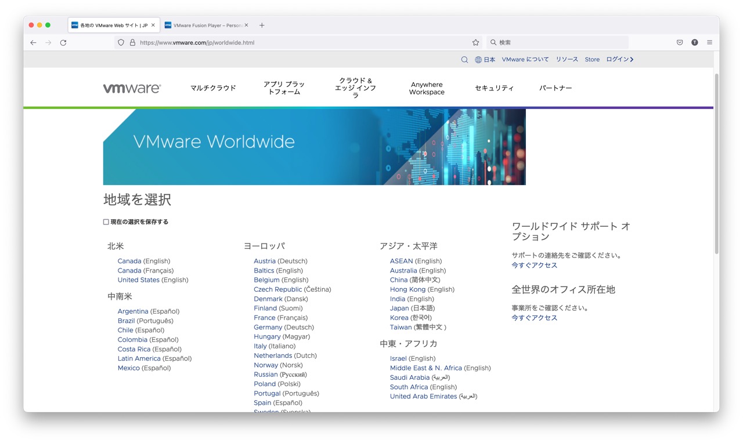Click the padlock site security icon
The image size is (743, 443).
coord(132,42)
